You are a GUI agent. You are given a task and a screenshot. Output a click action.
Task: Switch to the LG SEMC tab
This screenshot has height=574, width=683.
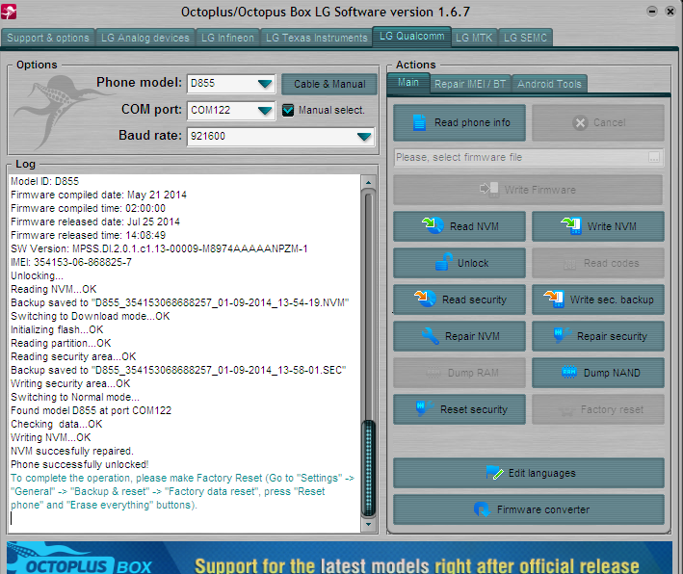(x=525, y=38)
